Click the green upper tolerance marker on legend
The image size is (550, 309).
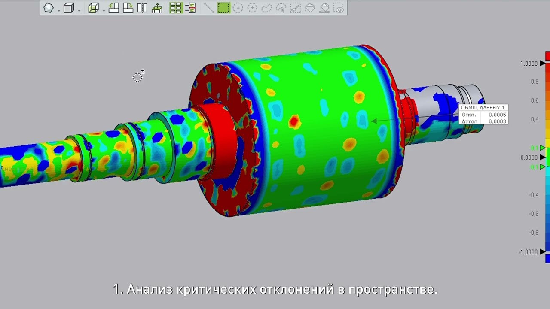pyautogui.click(x=543, y=148)
